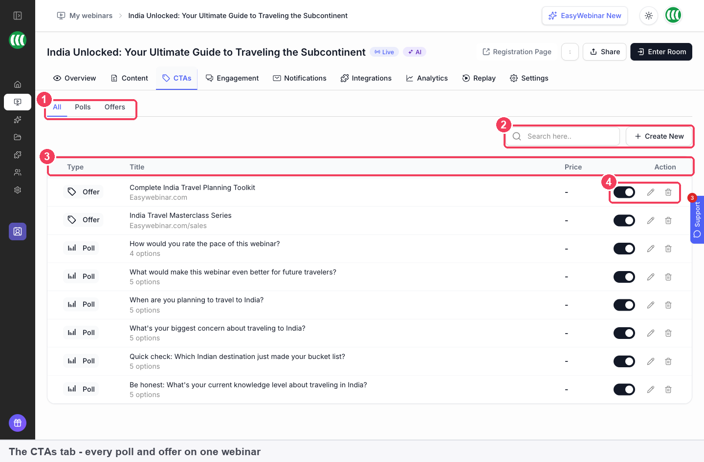The width and height of the screenshot is (704, 462).
Task: Delete the 'When are you planning to travel' poll
Action: coord(668,305)
